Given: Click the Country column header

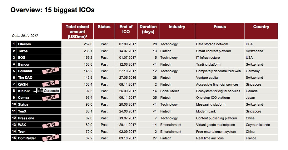Looking at the screenshot, I should [261, 31].
